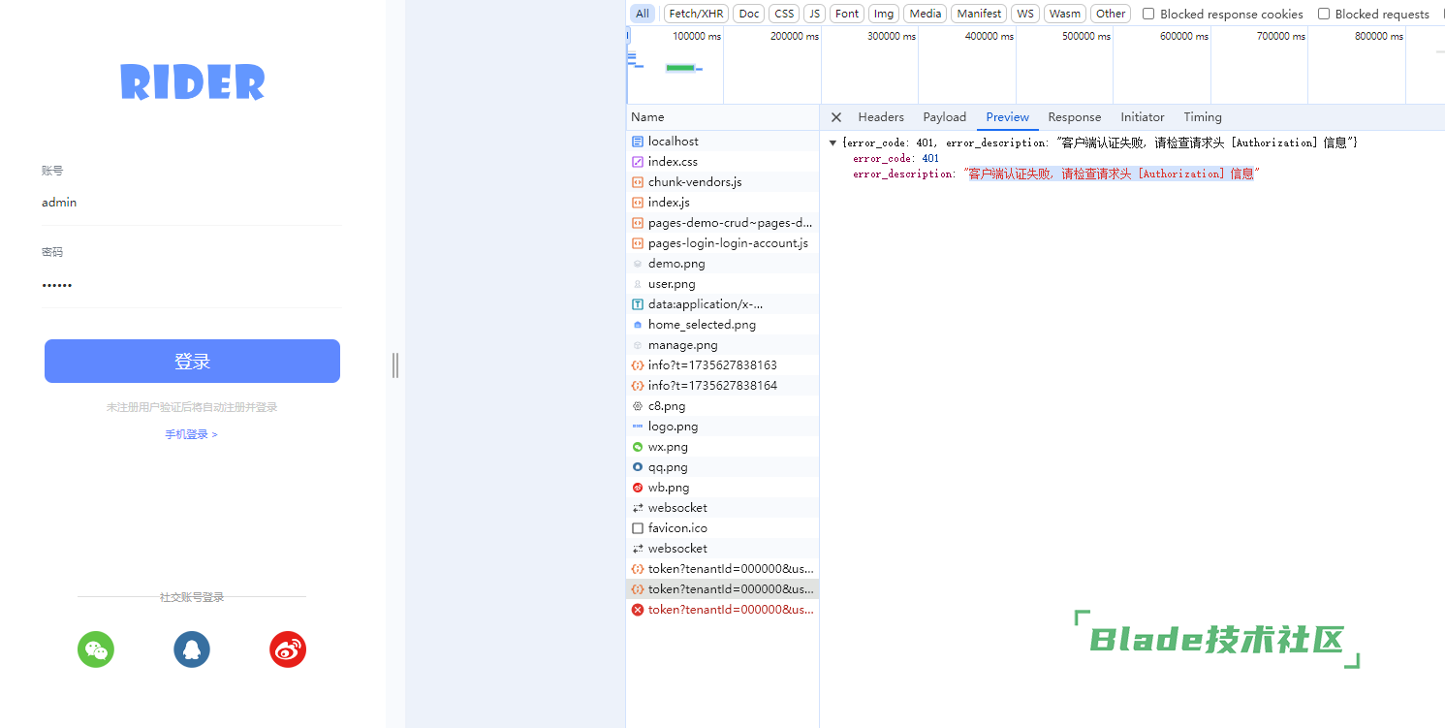The height and width of the screenshot is (728, 1445).
Task: Switch to the Preview tab
Action: click(x=1008, y=117)
